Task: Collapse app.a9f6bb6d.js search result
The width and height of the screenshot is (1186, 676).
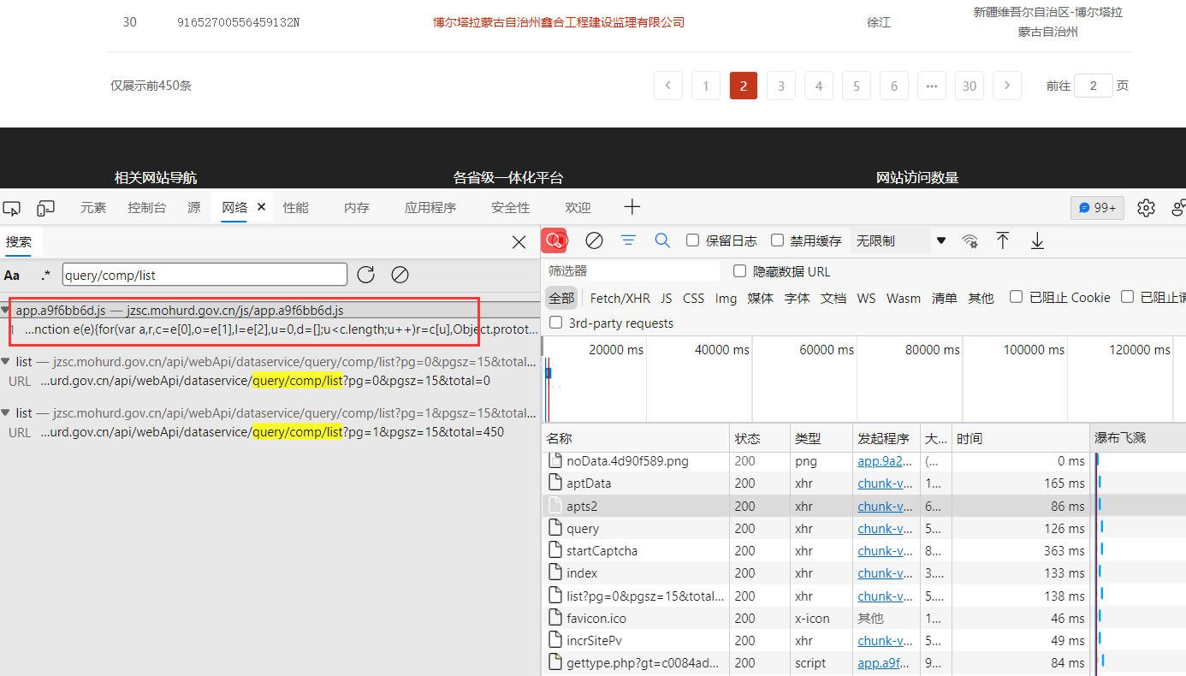Action: click(6, 310)
